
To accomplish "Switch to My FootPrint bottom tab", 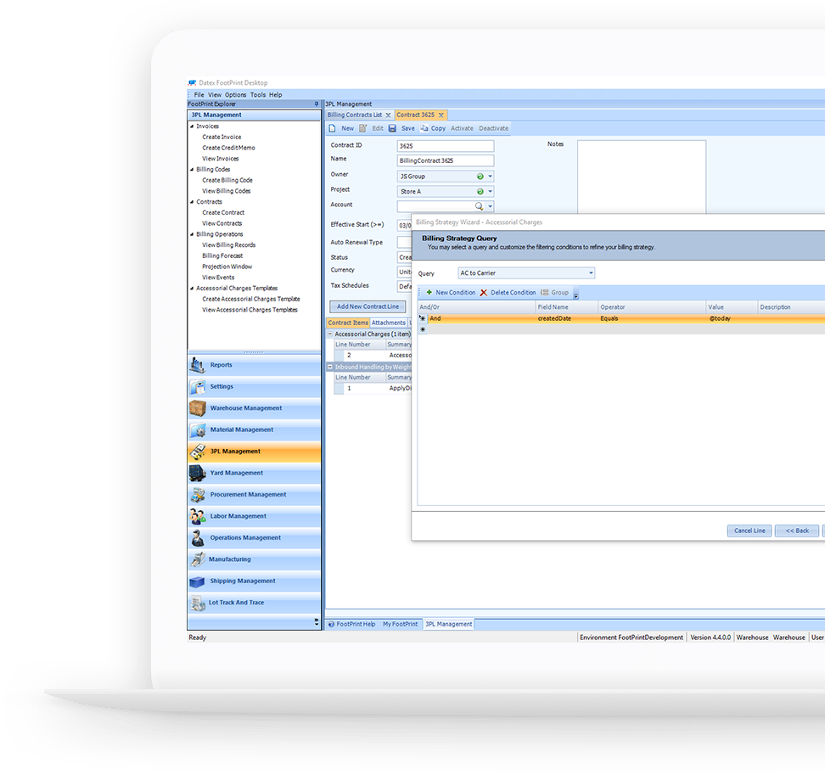I will tap(400, 625).
